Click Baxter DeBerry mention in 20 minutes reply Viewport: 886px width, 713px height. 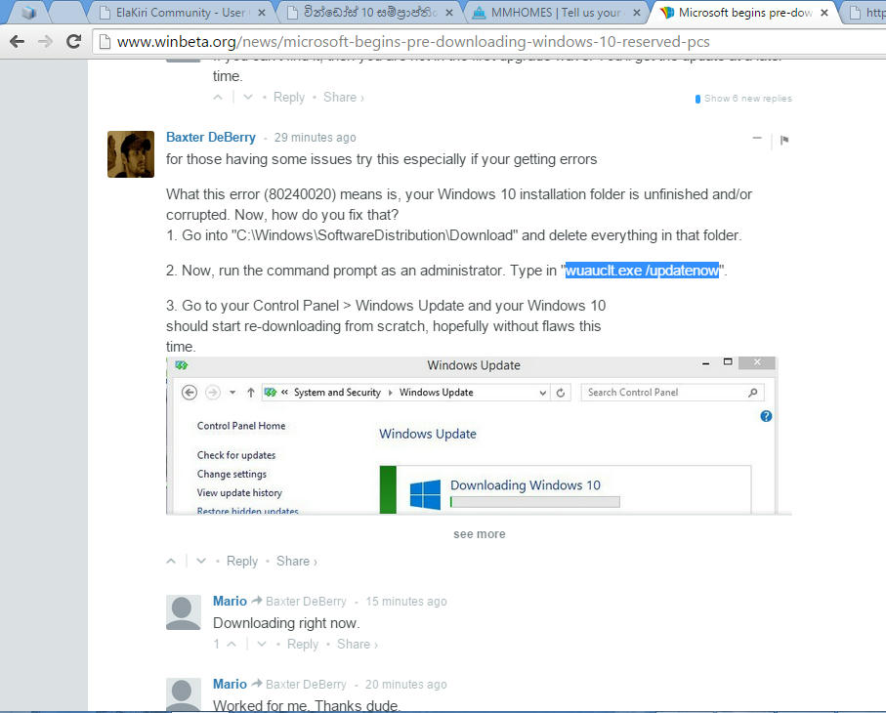coord(306,684)
